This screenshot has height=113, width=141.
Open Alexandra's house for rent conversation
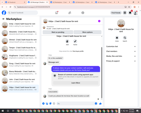coord(20,33)
